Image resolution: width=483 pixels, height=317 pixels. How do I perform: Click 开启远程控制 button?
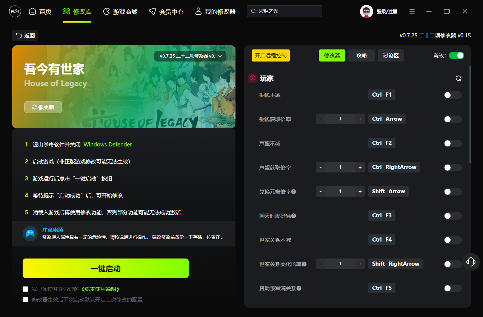(x=271, y=55)
